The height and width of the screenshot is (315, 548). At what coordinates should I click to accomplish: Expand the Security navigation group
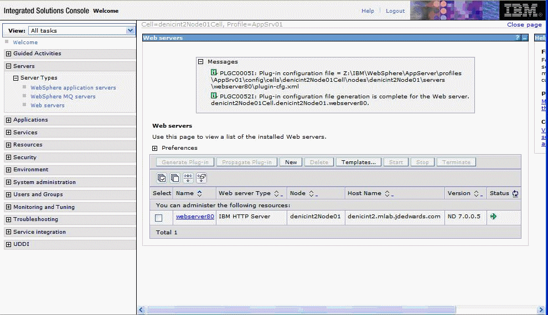(8, 158)
